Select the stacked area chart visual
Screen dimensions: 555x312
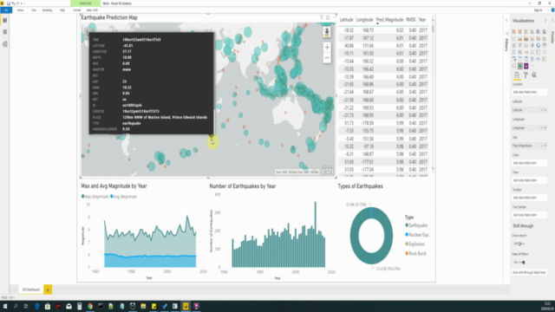click(x=526, y=38)
